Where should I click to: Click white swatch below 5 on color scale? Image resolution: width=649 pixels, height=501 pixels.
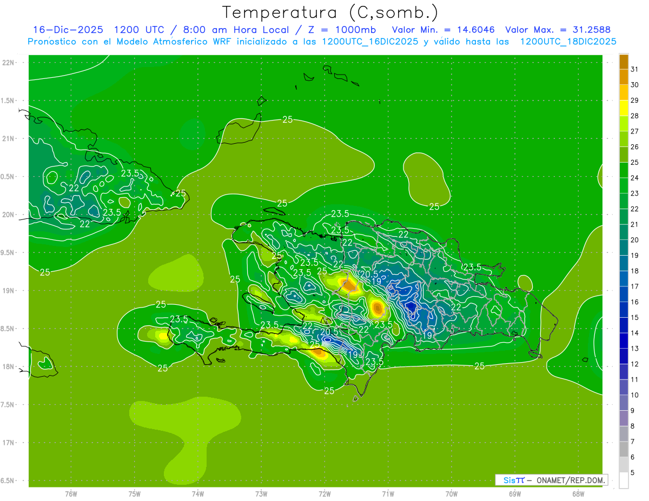tap(624, 480)
